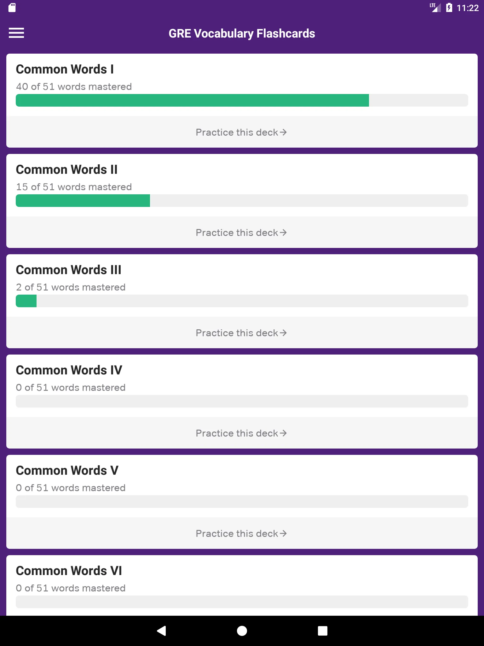Start practicing the Common Words V deck
Viewport: 484px width, 646px height.
[x=241, y=533]
